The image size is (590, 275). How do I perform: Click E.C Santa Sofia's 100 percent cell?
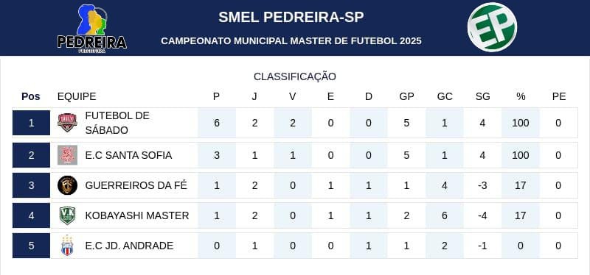[521, 155]
